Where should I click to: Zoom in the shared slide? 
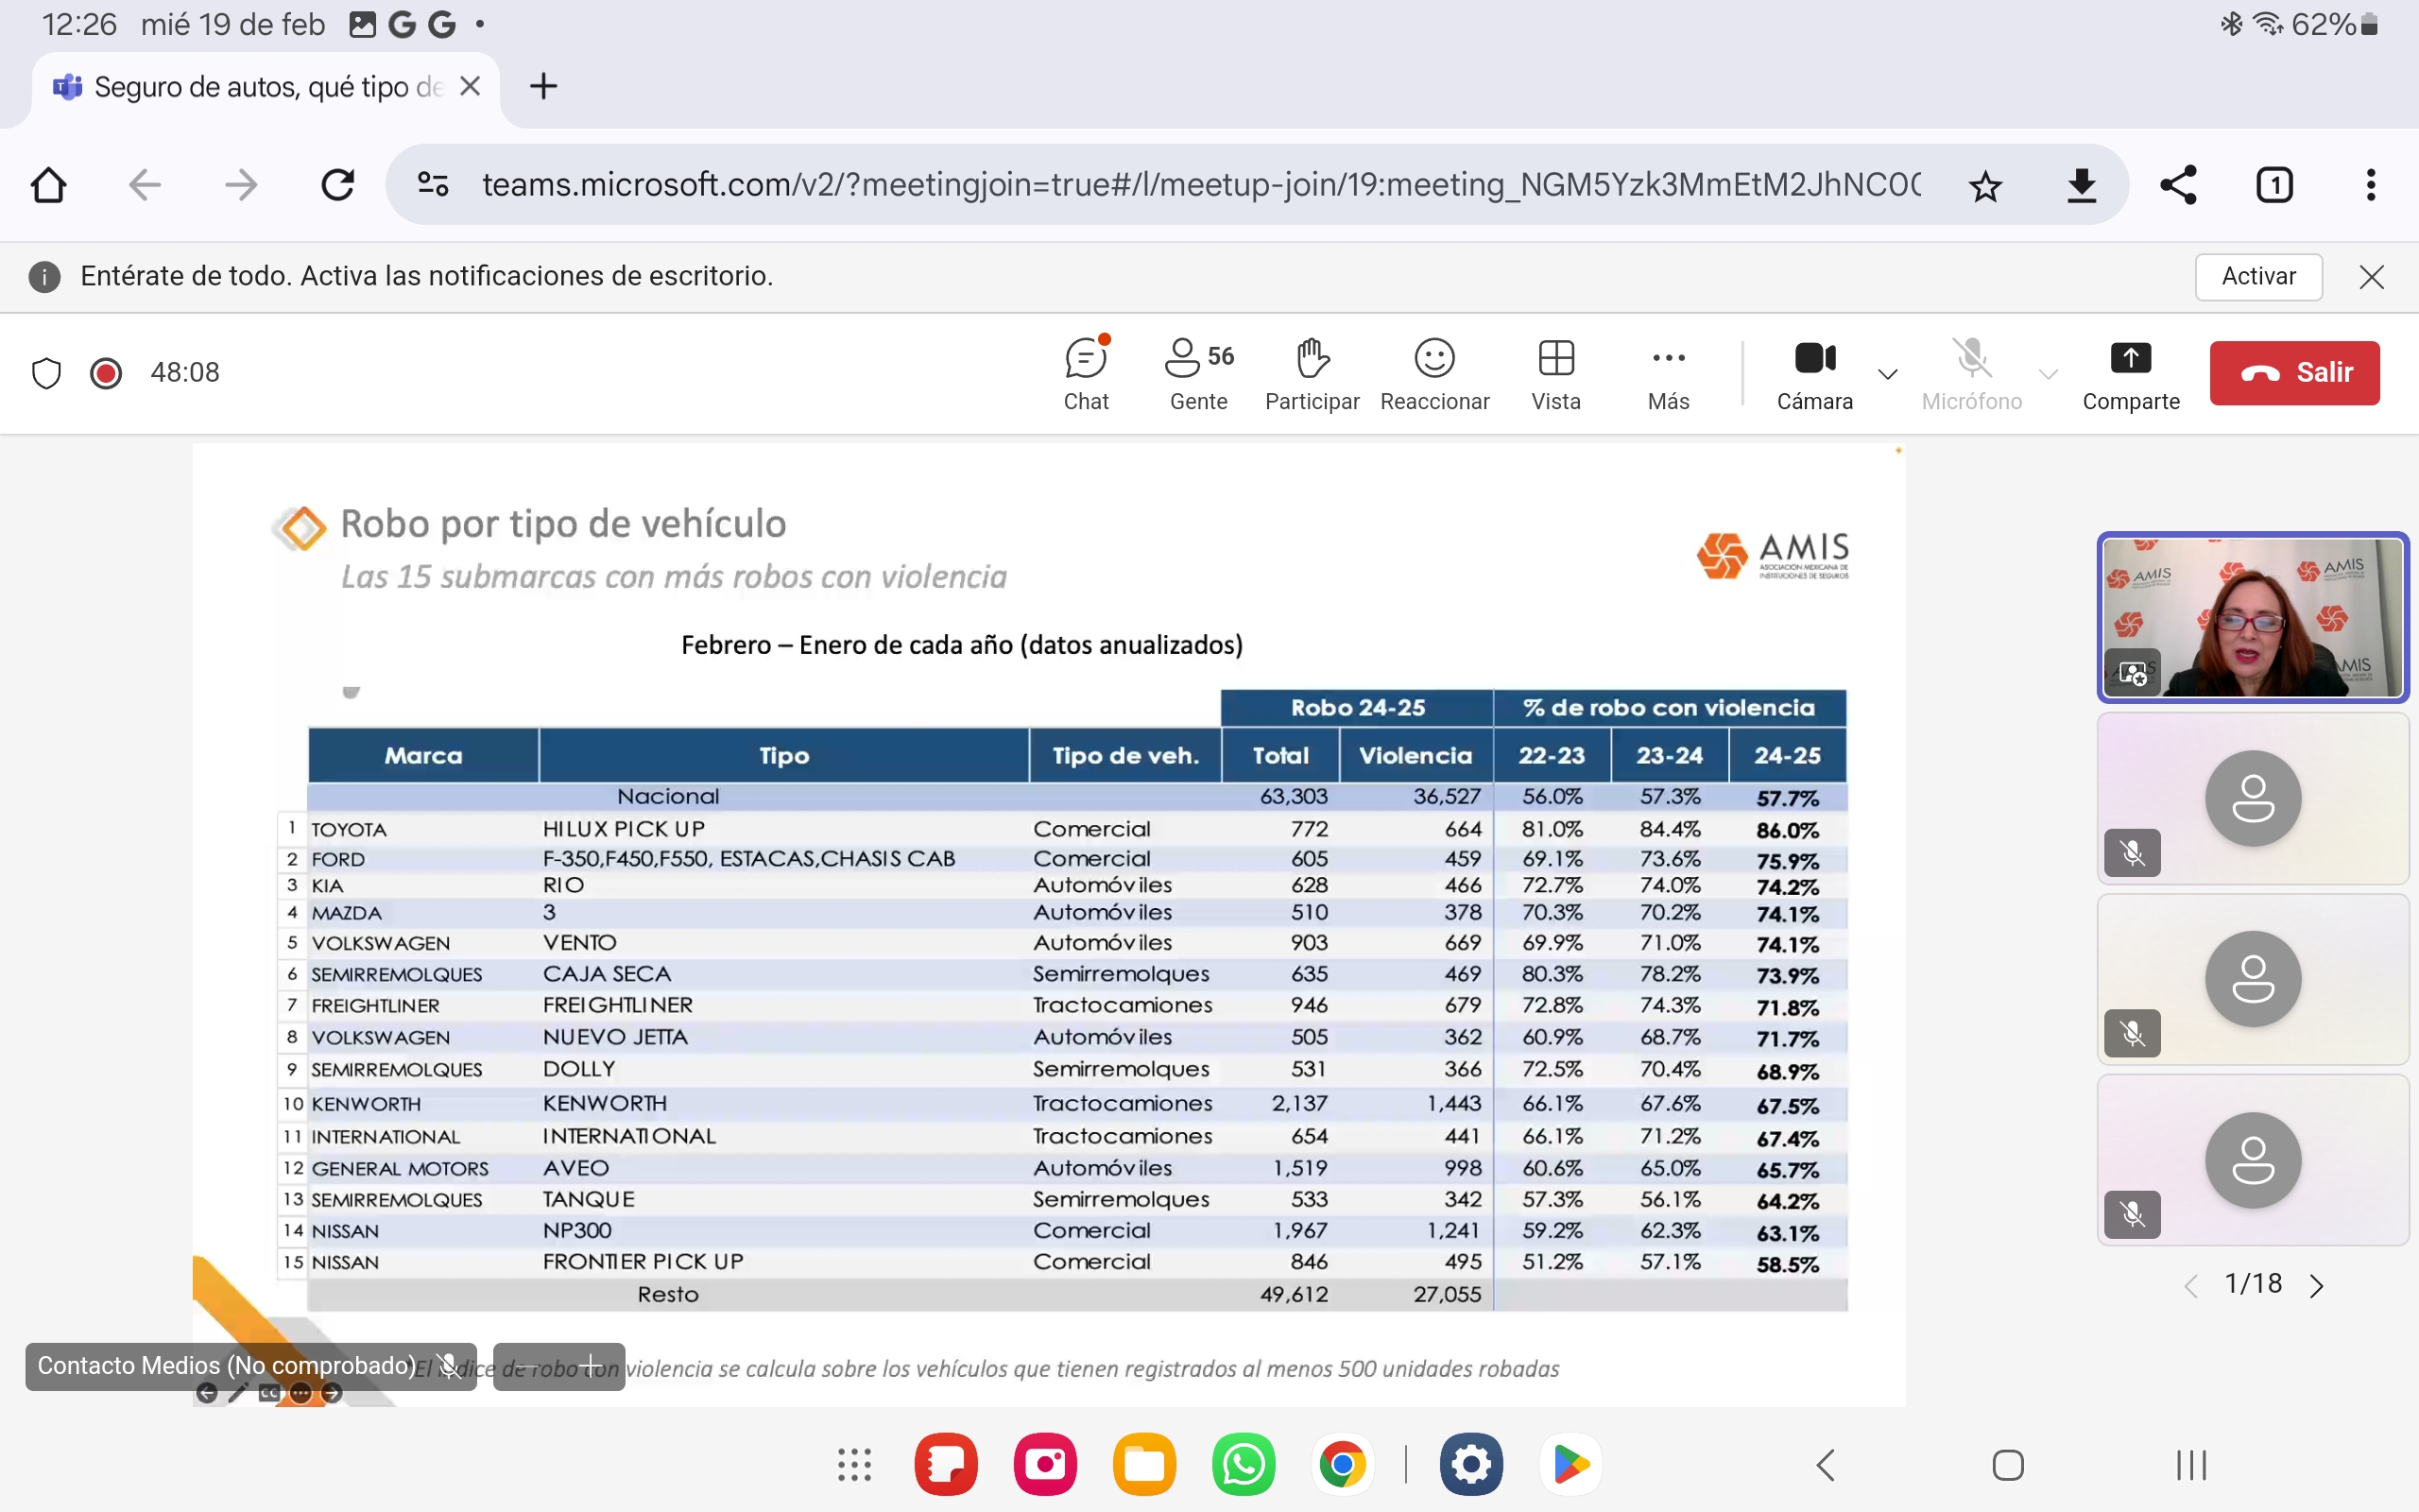(592, 1366)
